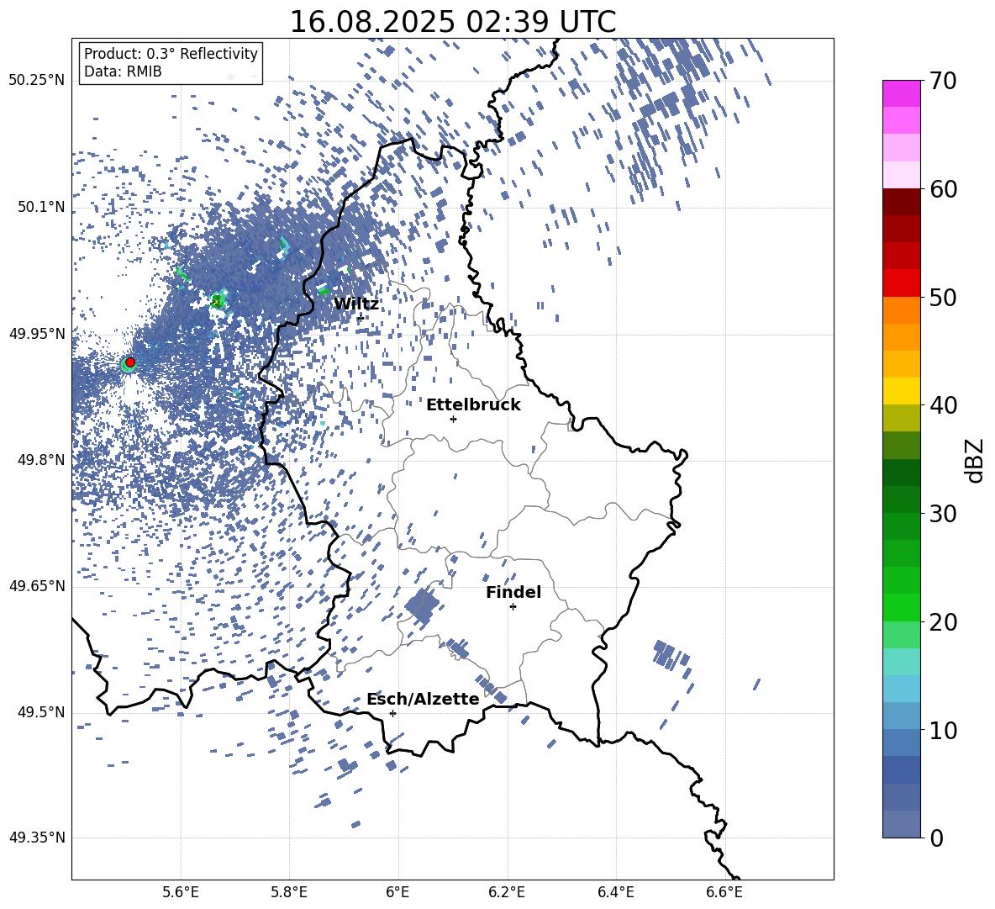This screenshot has height=909, width=995.
Task: Click the 50.25°N latitude label
Action: click(37, 81)
